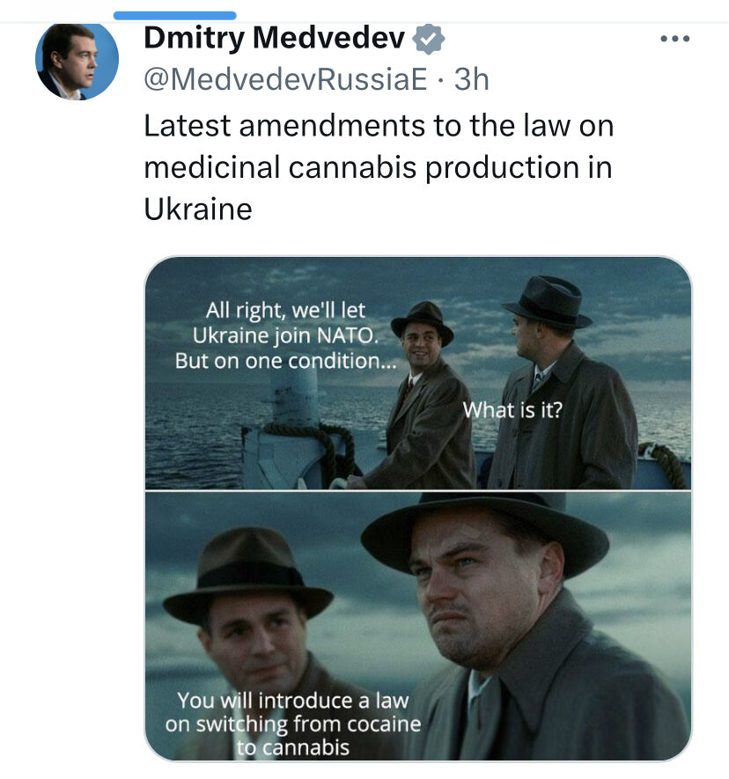The width and height of the screenshot is (729, 779).
Task: Click the "All right, we'll let" meme caption
Action: click(284, 311)
